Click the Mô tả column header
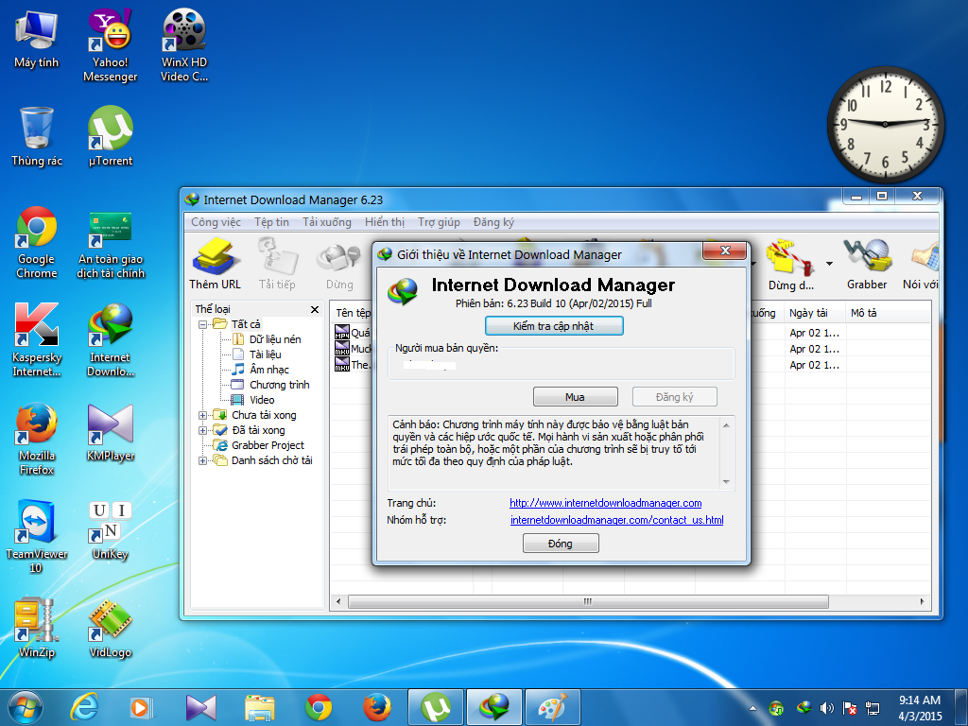The image size is (968, 726). point(888,313)
